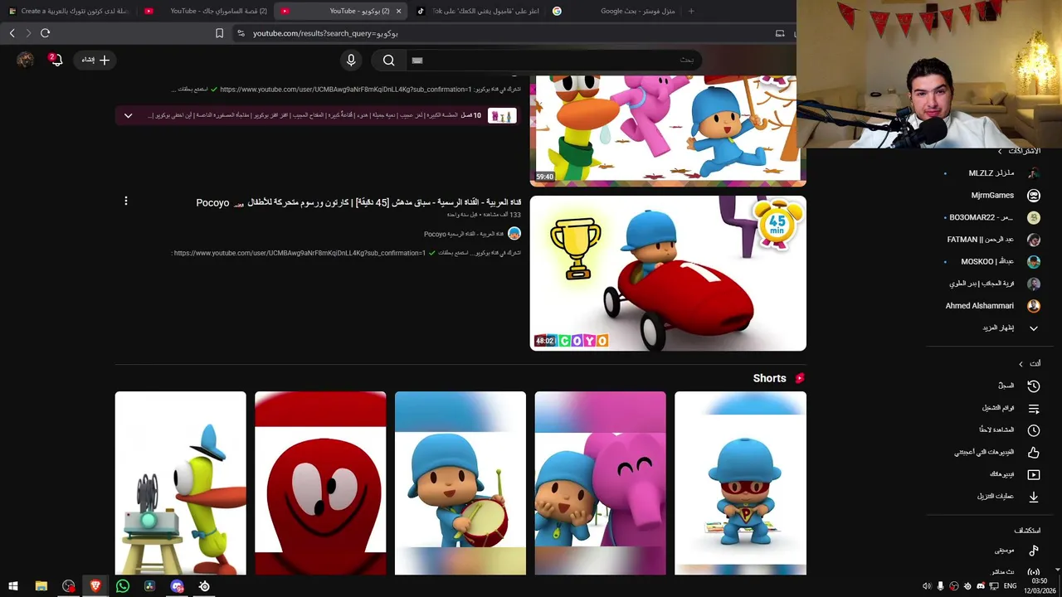This screenshot has width=1062, height=597.
Task: Open the superhero Pocoyo Short
Action: (x=740, y=483)
